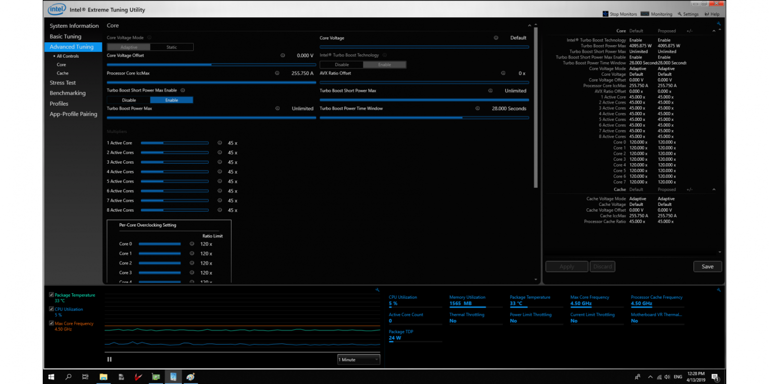Open the 1 Minute time range dropdown
The width and height of the screenshot is (769, 384).
(359, 360)
